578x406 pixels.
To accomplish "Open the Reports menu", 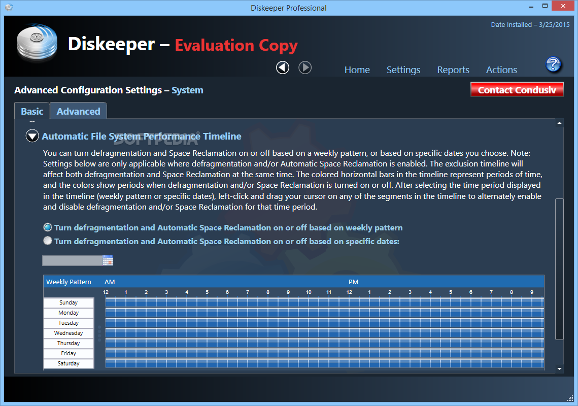I will [x=453, y=70].
